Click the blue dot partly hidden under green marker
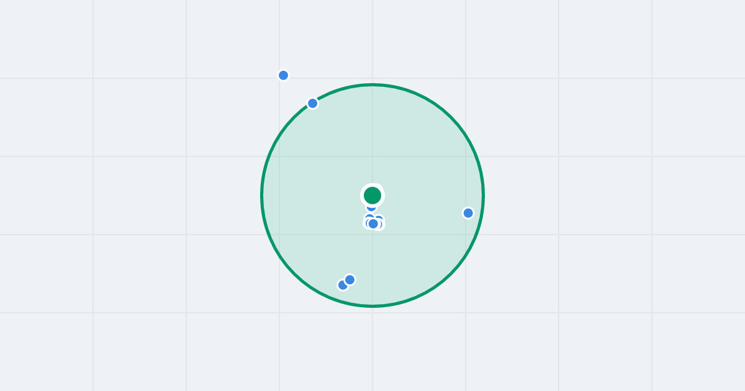745x391 pixels. tap(371, 207)
